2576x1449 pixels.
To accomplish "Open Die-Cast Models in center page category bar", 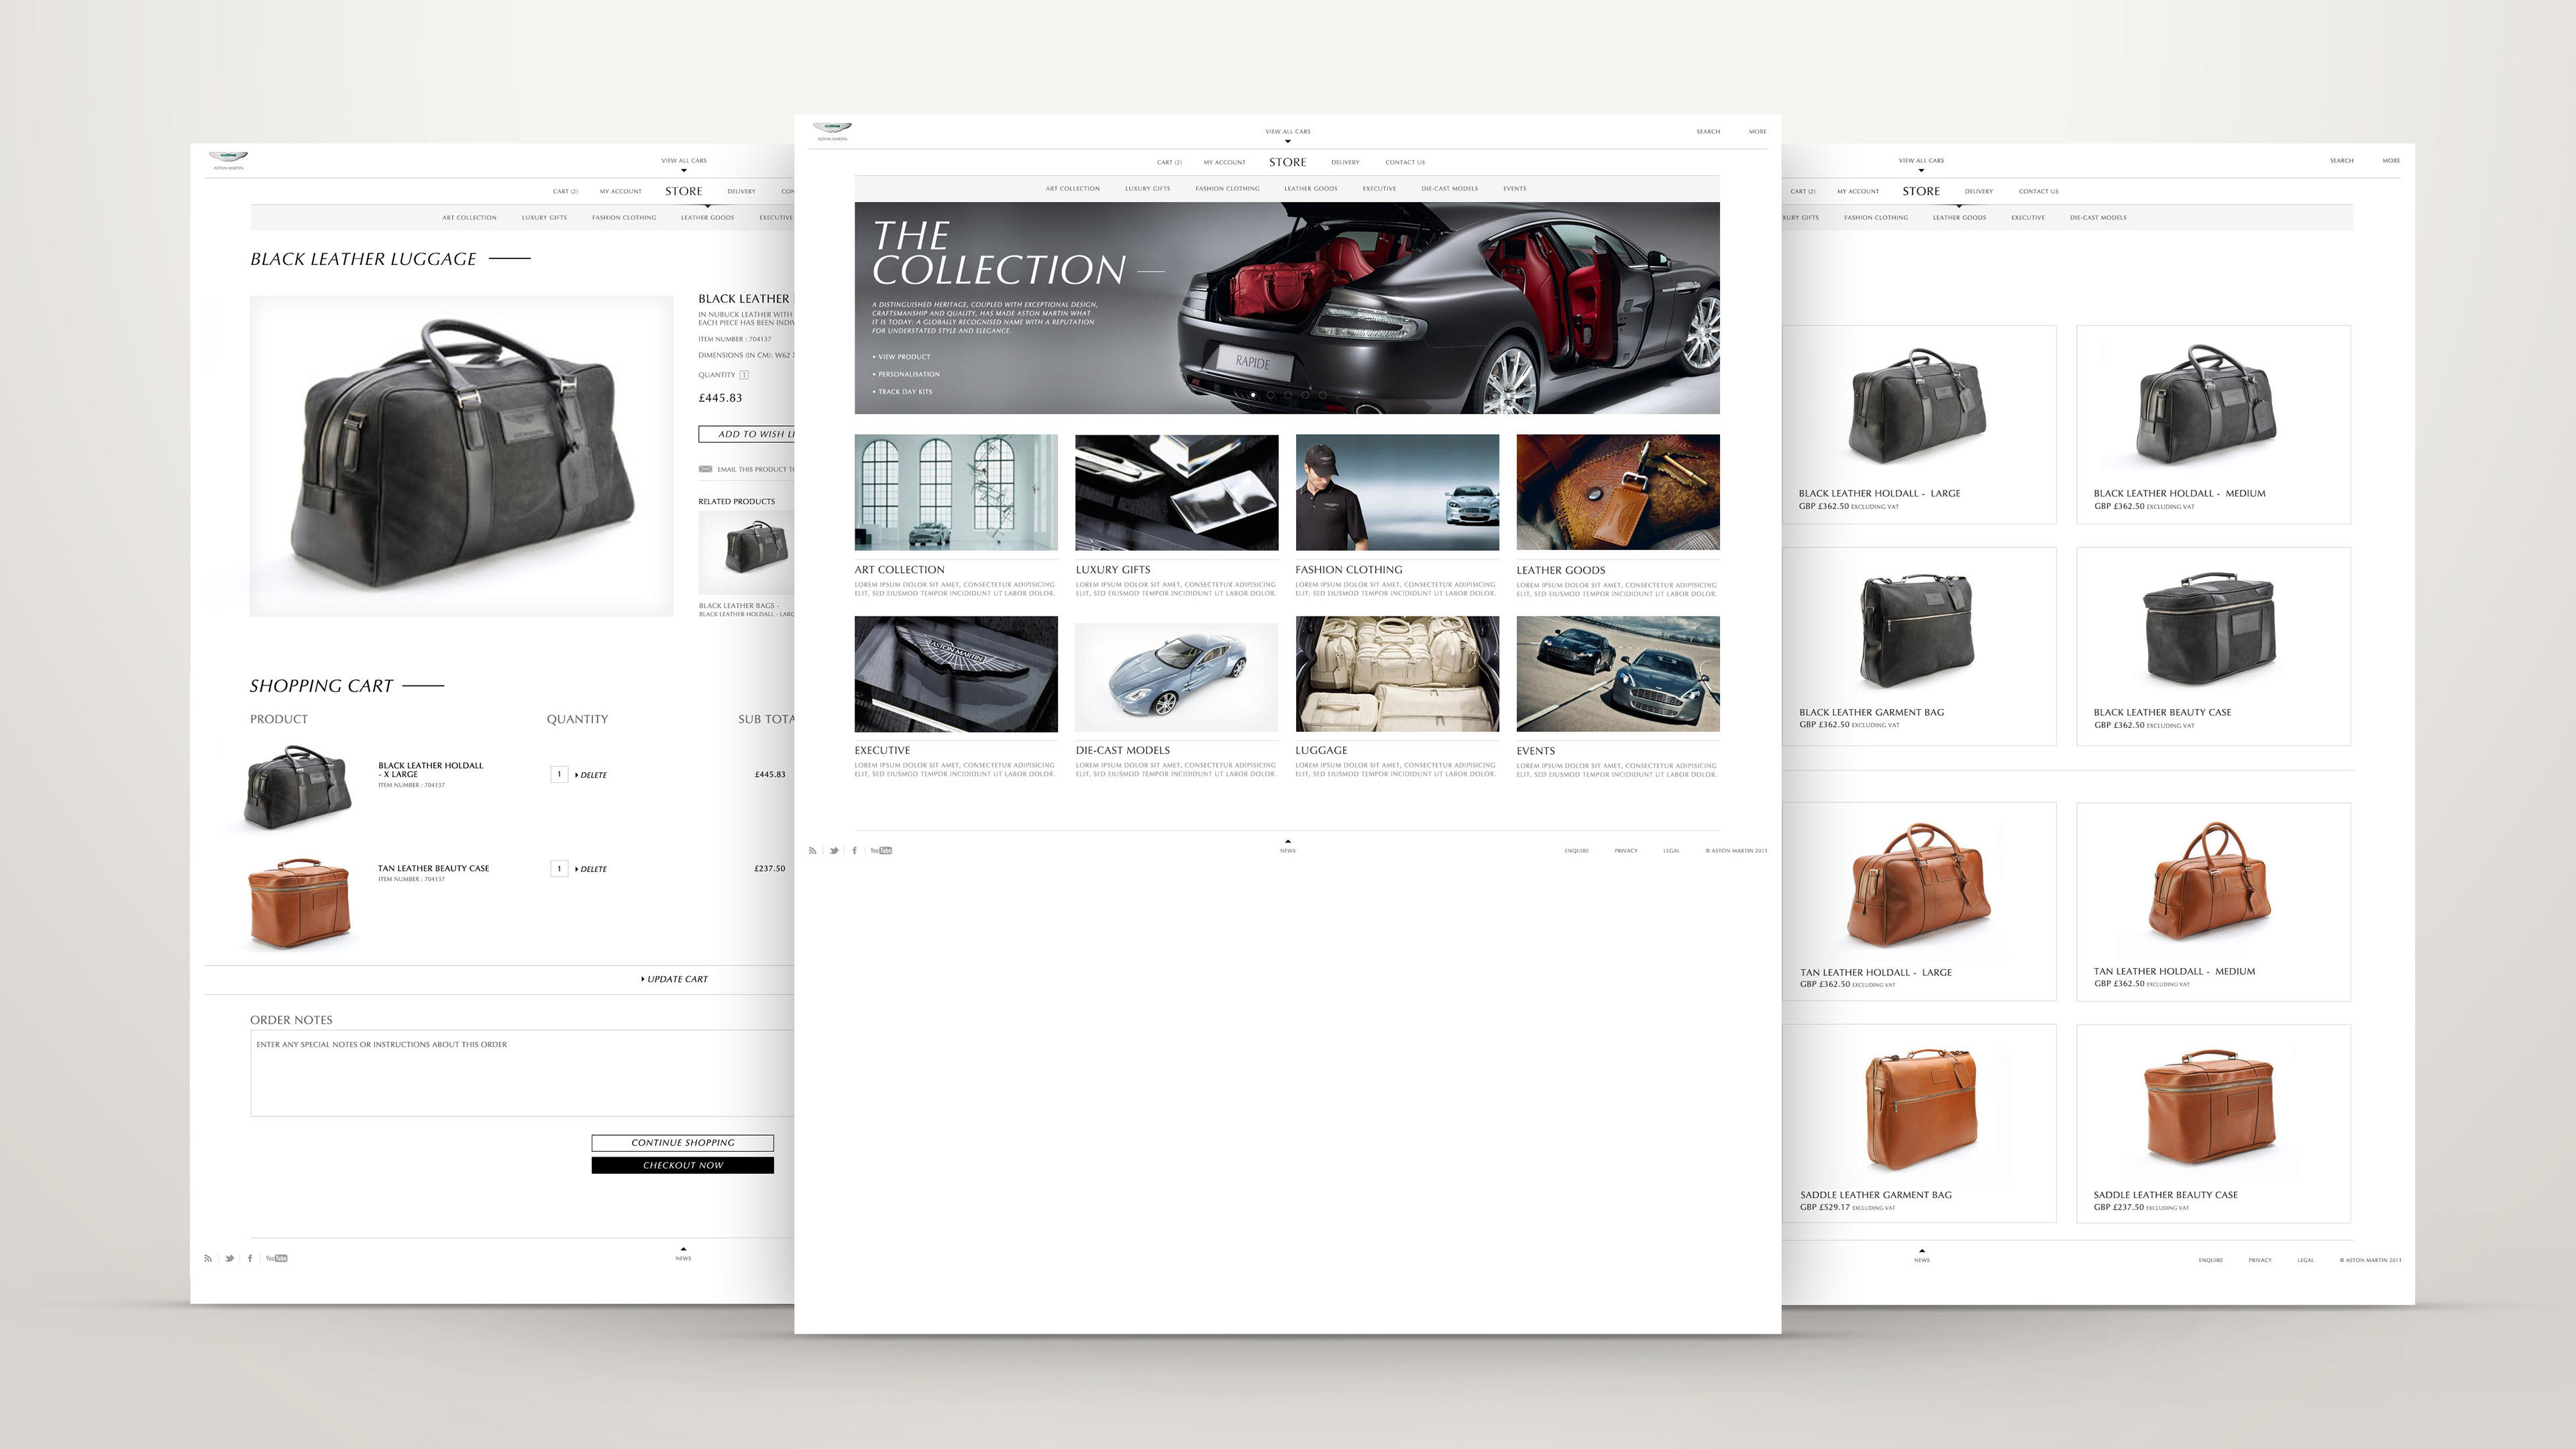I will pos(1449,189).
